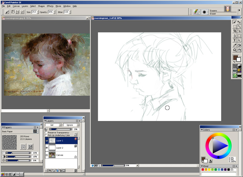The width and height of the screenshot is (243, 177).
Task: Pick the red swatch in the Mixer
Action: coord(203,170)
